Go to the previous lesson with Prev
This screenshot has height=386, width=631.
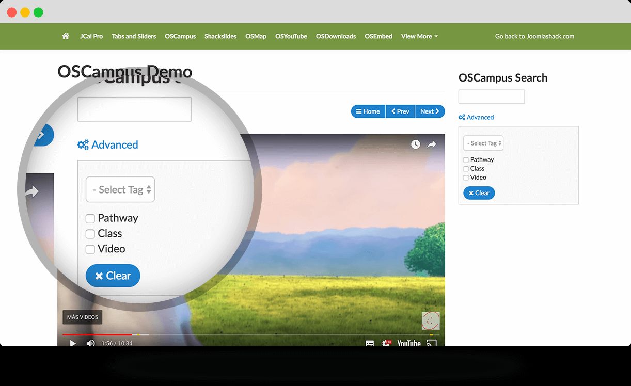coord(400,111)
